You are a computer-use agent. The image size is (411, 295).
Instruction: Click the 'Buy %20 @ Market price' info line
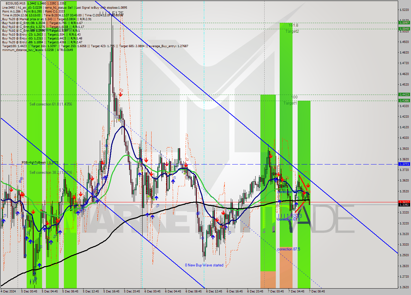47,19
